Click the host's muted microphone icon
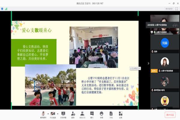180x120 pixels. click(160, 71)
